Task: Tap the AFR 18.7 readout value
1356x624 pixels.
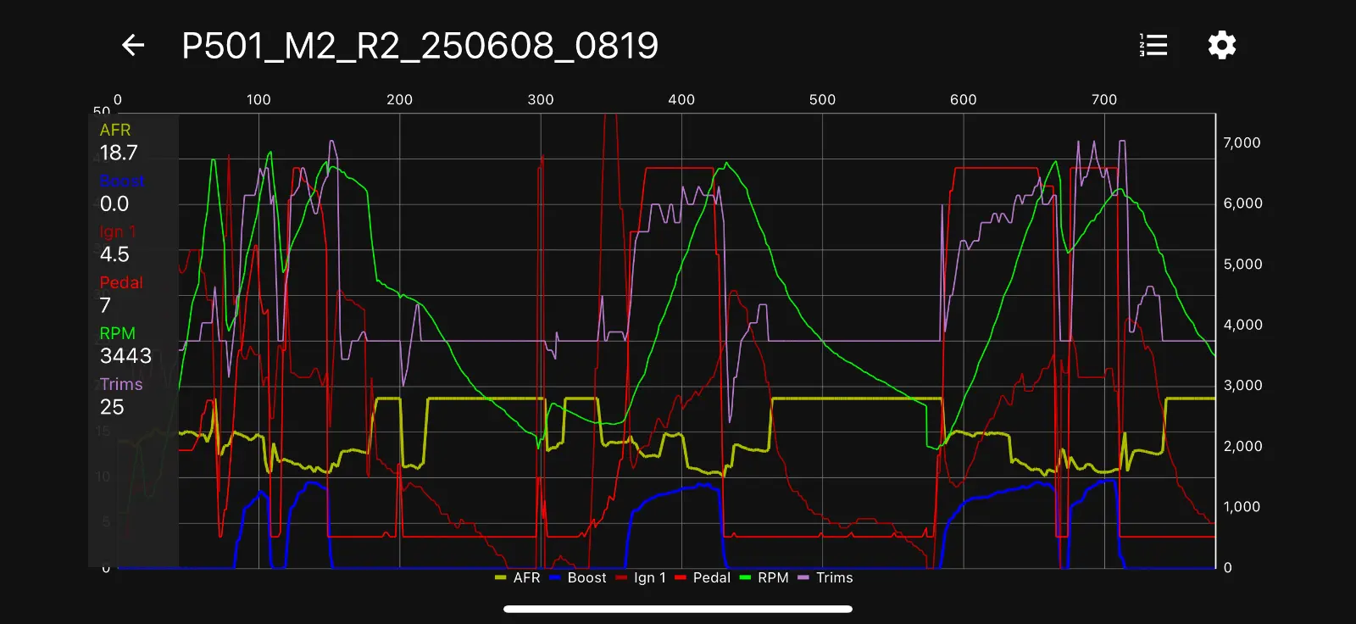Action: pyautogui.click(x=119, y=153)
